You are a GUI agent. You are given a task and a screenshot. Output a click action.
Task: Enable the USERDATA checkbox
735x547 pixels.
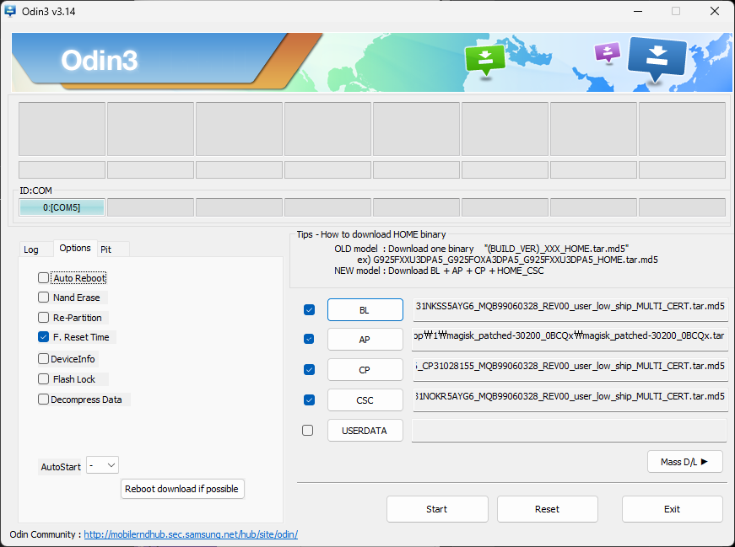(307, 430)
